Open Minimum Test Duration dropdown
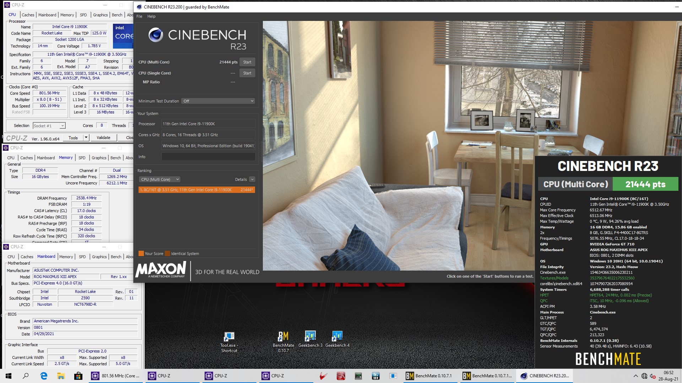 [x=218, y=101]
